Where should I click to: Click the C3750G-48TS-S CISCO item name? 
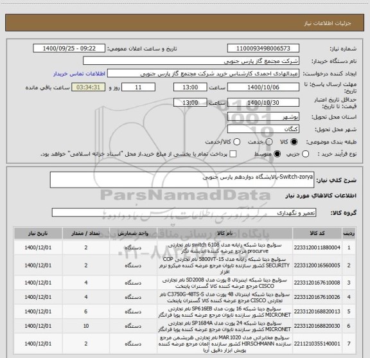click(225, 298)
